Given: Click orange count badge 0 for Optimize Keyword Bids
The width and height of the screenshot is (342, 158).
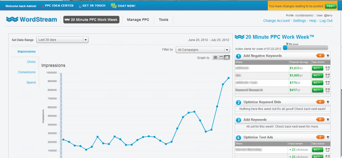Looking at the screenshot, I should click(320, 102).
